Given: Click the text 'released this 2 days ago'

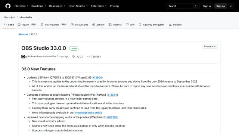Looking at the screenshot, I should click(55, 57).
